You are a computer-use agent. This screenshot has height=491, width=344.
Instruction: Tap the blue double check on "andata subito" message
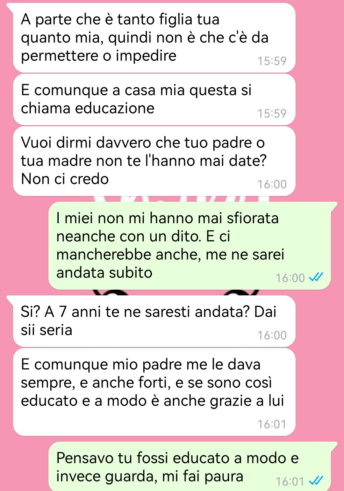point(317,277)
